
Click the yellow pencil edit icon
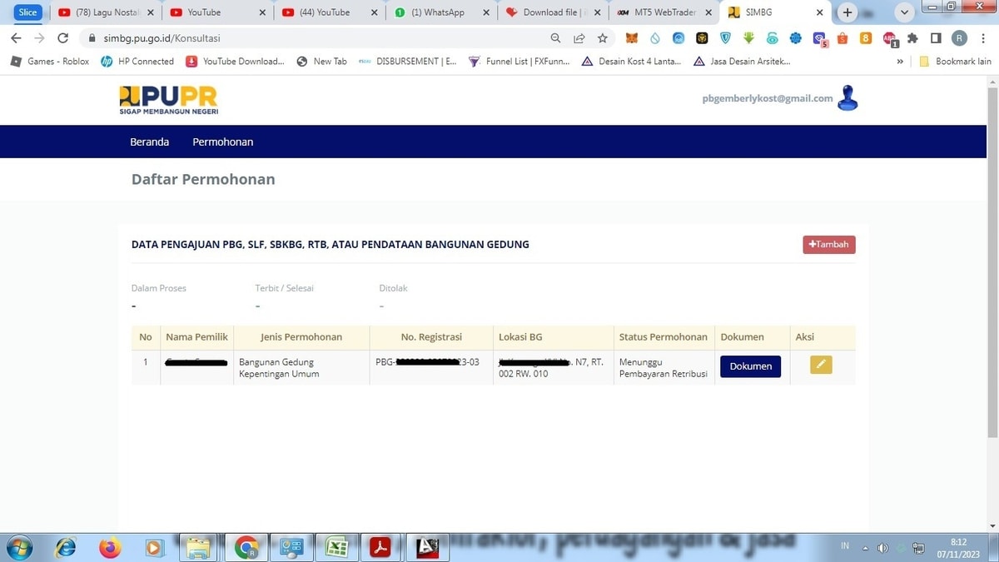click(x=820, y=366)
